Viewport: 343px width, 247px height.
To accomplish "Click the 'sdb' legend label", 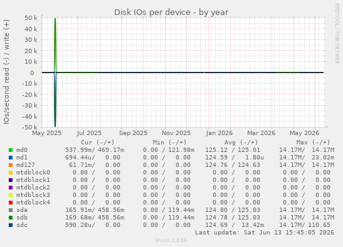I will tap(22, 218).
